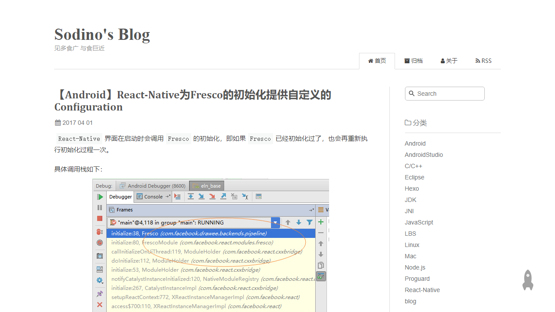555x312 pixels.
Task: Click the 2017 04 01 post date
Action: click(74, 123)
